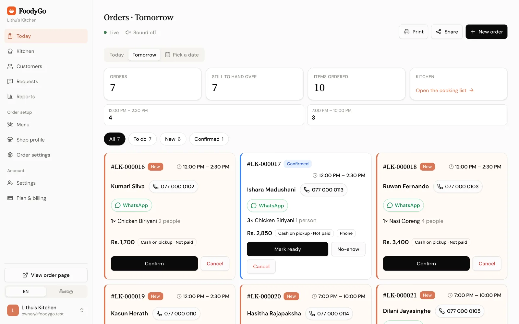Select the Today date tab
The image size is (519, 324).
[x=116, y=55]
